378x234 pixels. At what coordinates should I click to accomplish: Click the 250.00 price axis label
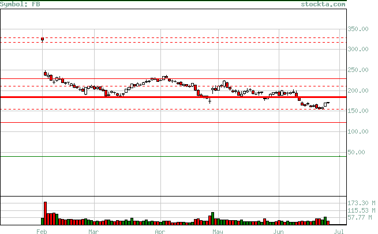[x=358, y=70]
